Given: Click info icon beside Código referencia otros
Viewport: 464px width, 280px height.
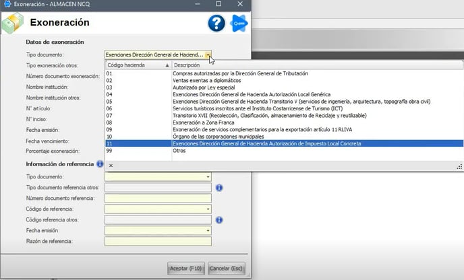Looking at the screenshot, I should pyautogui.click(x=219, y=219).
